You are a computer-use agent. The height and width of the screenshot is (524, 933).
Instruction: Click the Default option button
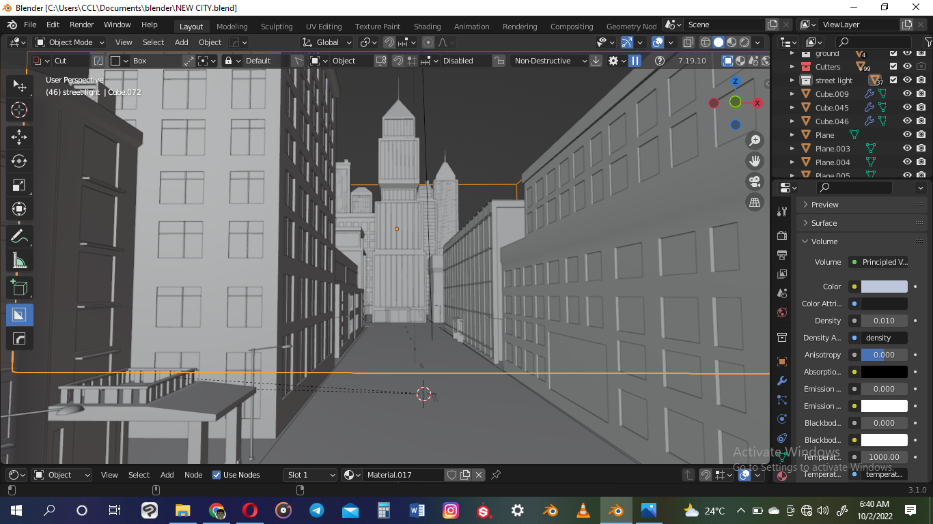(x=257, y=61)
